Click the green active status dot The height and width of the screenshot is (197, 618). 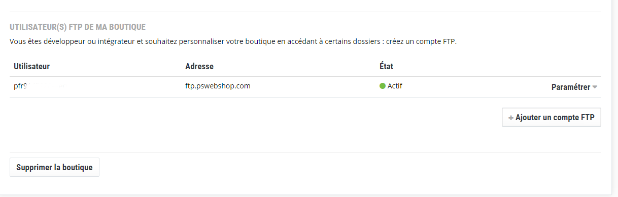tap(383, 86)
